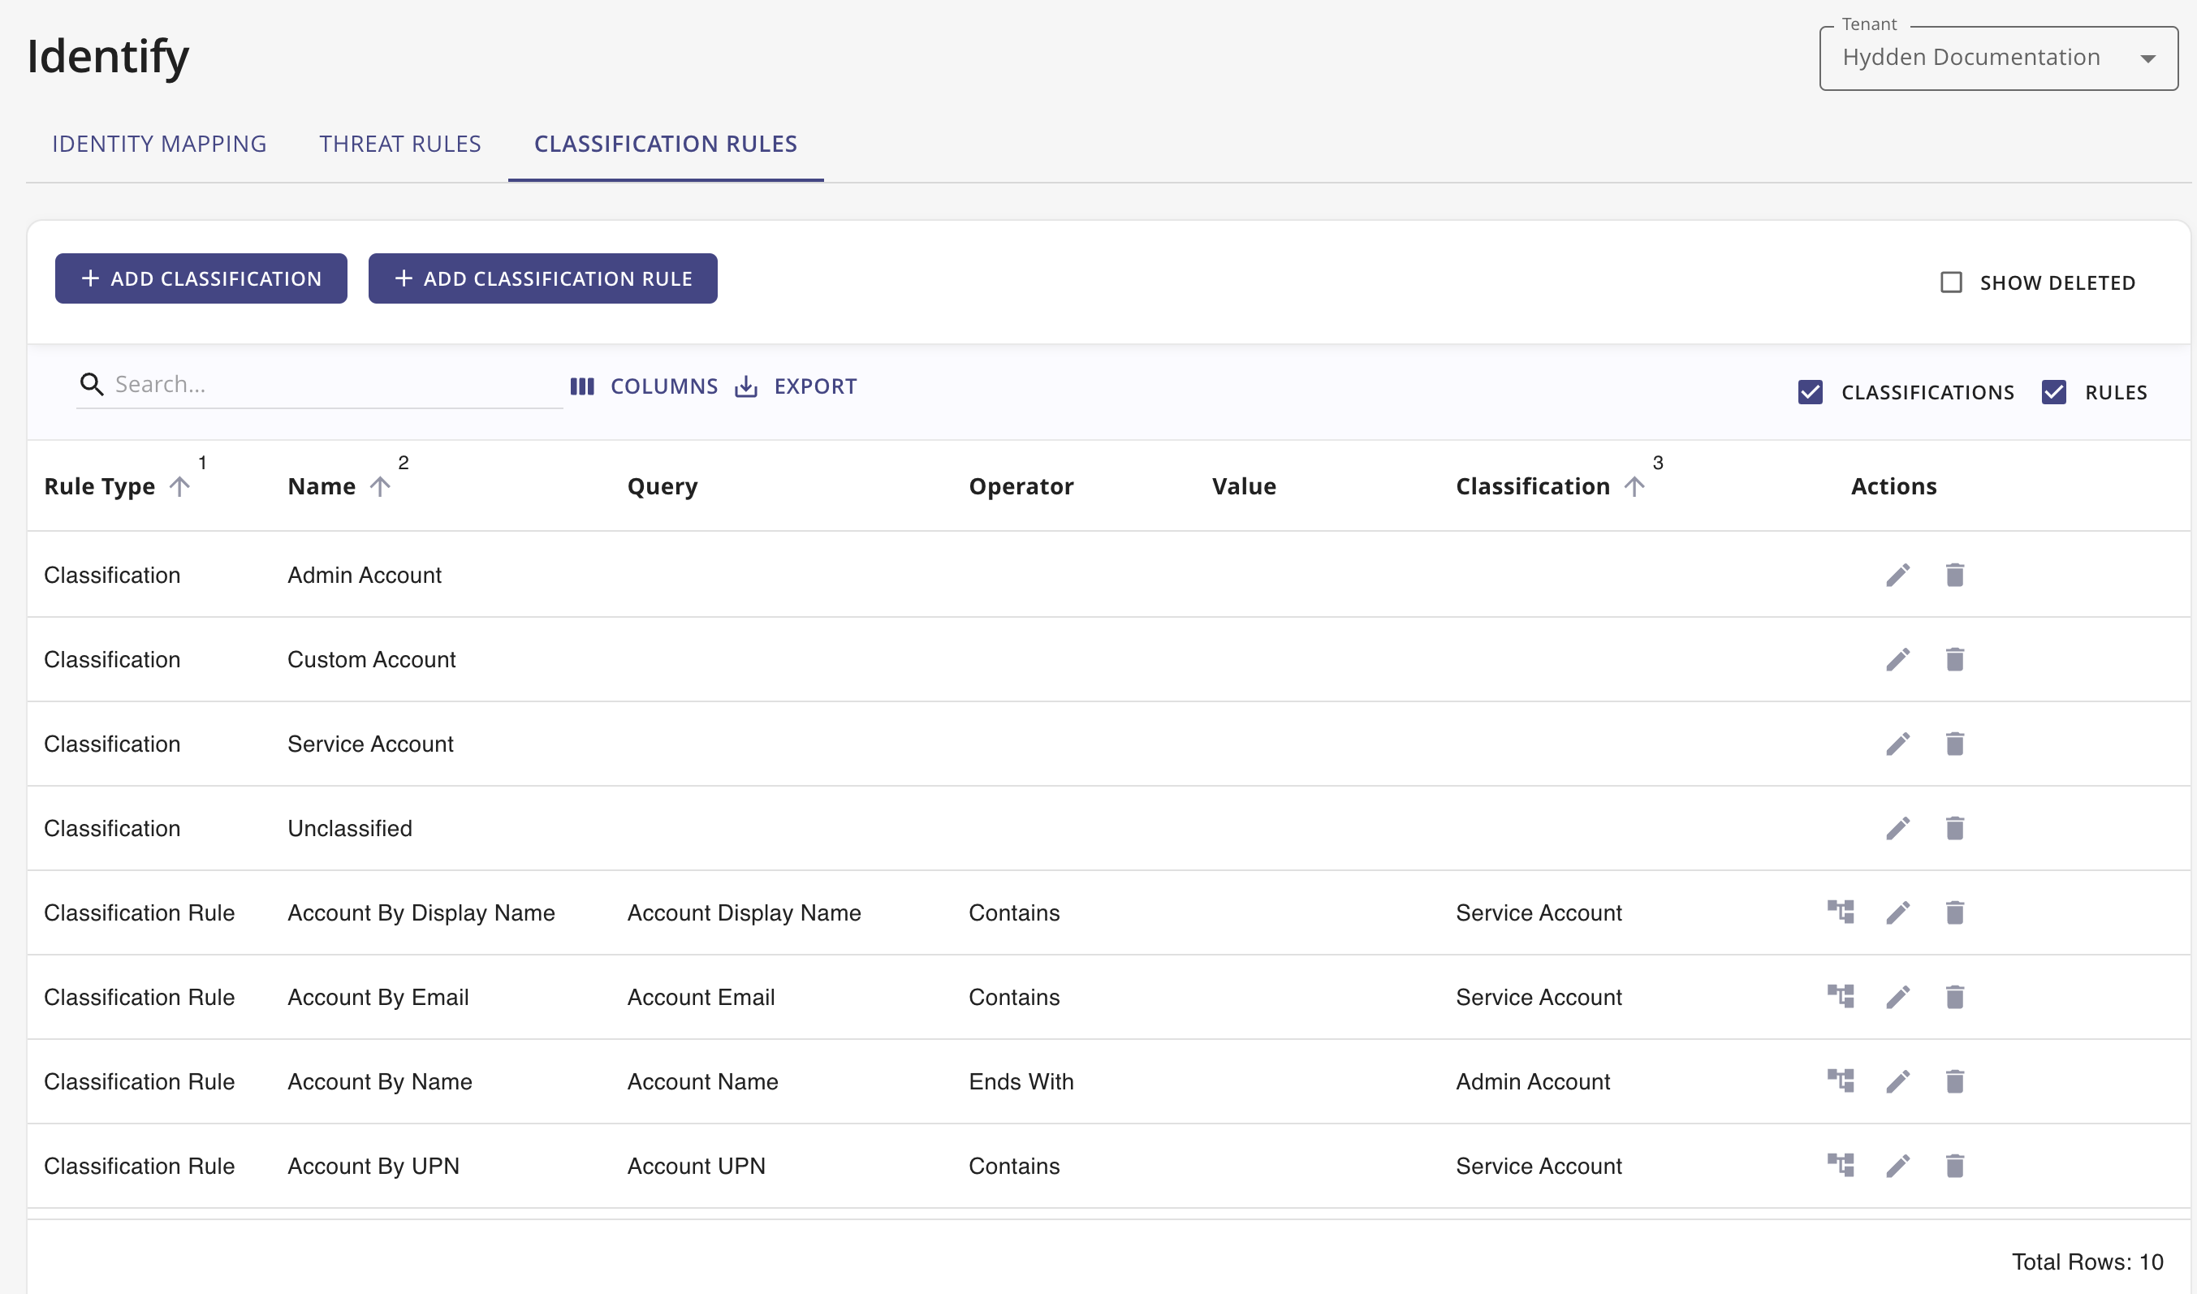Delete the Account By Email rule
This screenshot has width=2197, height=1294.
tap(1954, 998)
